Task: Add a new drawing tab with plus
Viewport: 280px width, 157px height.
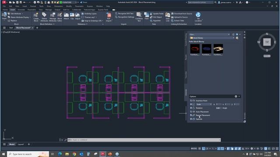Action: [37, 28]
